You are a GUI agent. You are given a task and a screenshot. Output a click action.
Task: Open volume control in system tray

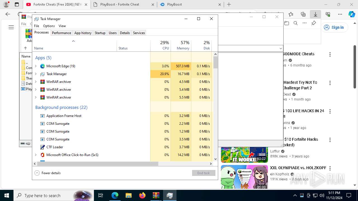click(322, 195)
